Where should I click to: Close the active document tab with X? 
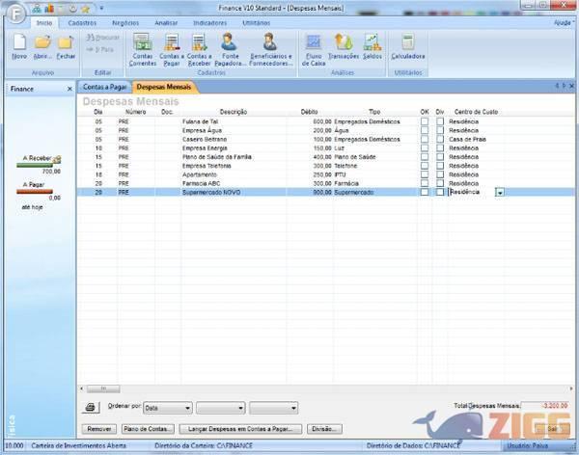571,86
